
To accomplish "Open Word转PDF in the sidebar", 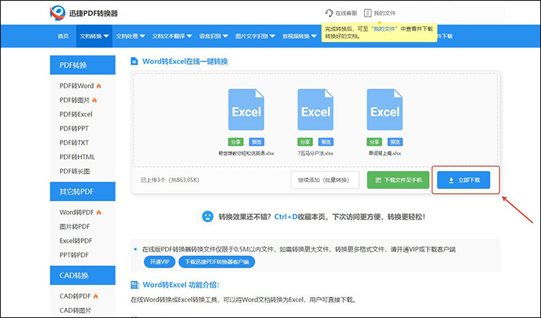I will [x=76, y=212].
